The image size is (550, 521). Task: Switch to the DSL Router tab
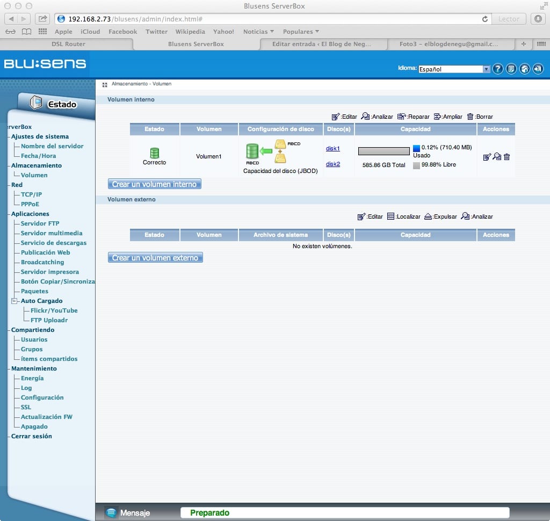click(x=68, y=44)
